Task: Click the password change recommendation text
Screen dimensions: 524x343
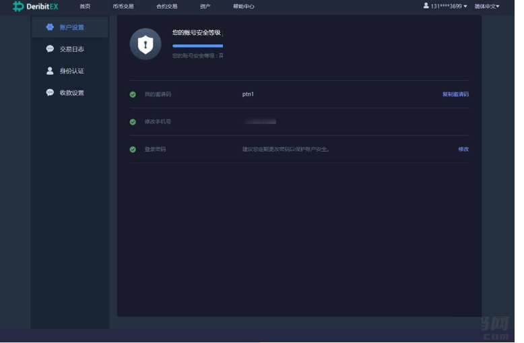Action: [x=286, y=149]
